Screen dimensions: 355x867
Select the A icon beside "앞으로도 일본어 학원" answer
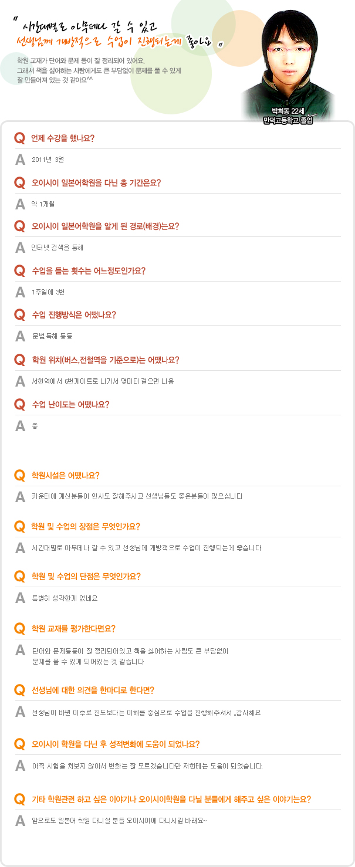[21, 819]
